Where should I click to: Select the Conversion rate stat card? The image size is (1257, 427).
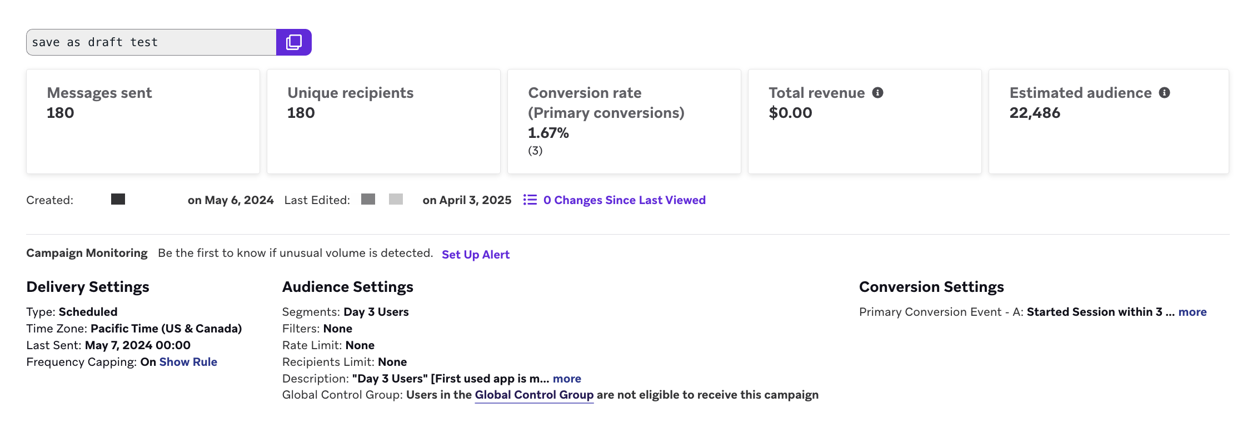pos(624,121)
